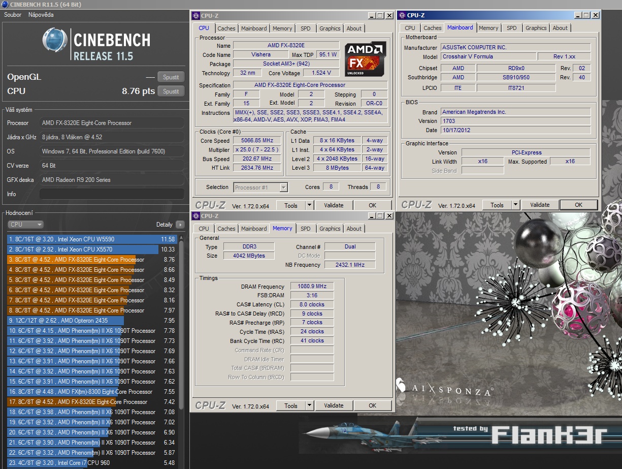Click the GFX deska value Radeon R9 200

(x=112, y=180)
